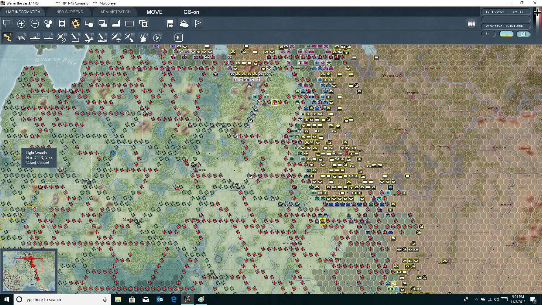Open the ADMINISTRATION tab
This screenshot has width=542, height=305.
(x=115, y=12)
